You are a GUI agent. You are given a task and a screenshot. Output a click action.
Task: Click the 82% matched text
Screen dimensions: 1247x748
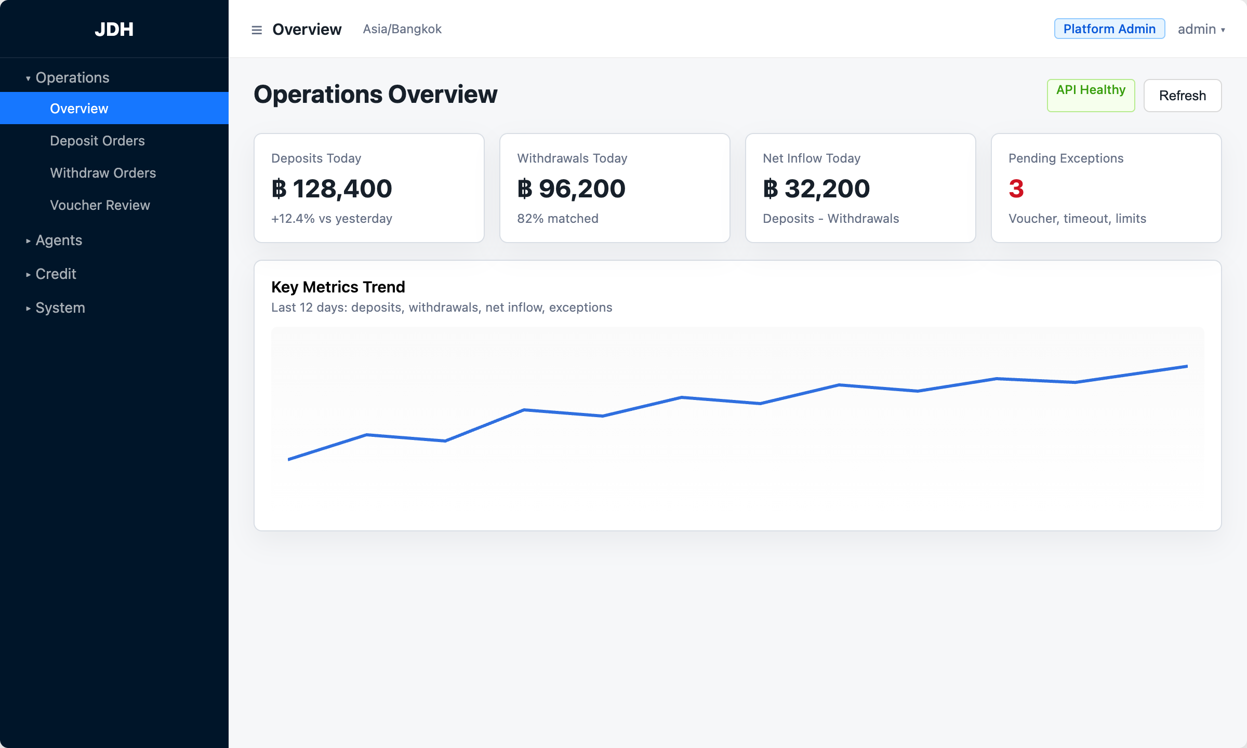click(x=558, y=218)
